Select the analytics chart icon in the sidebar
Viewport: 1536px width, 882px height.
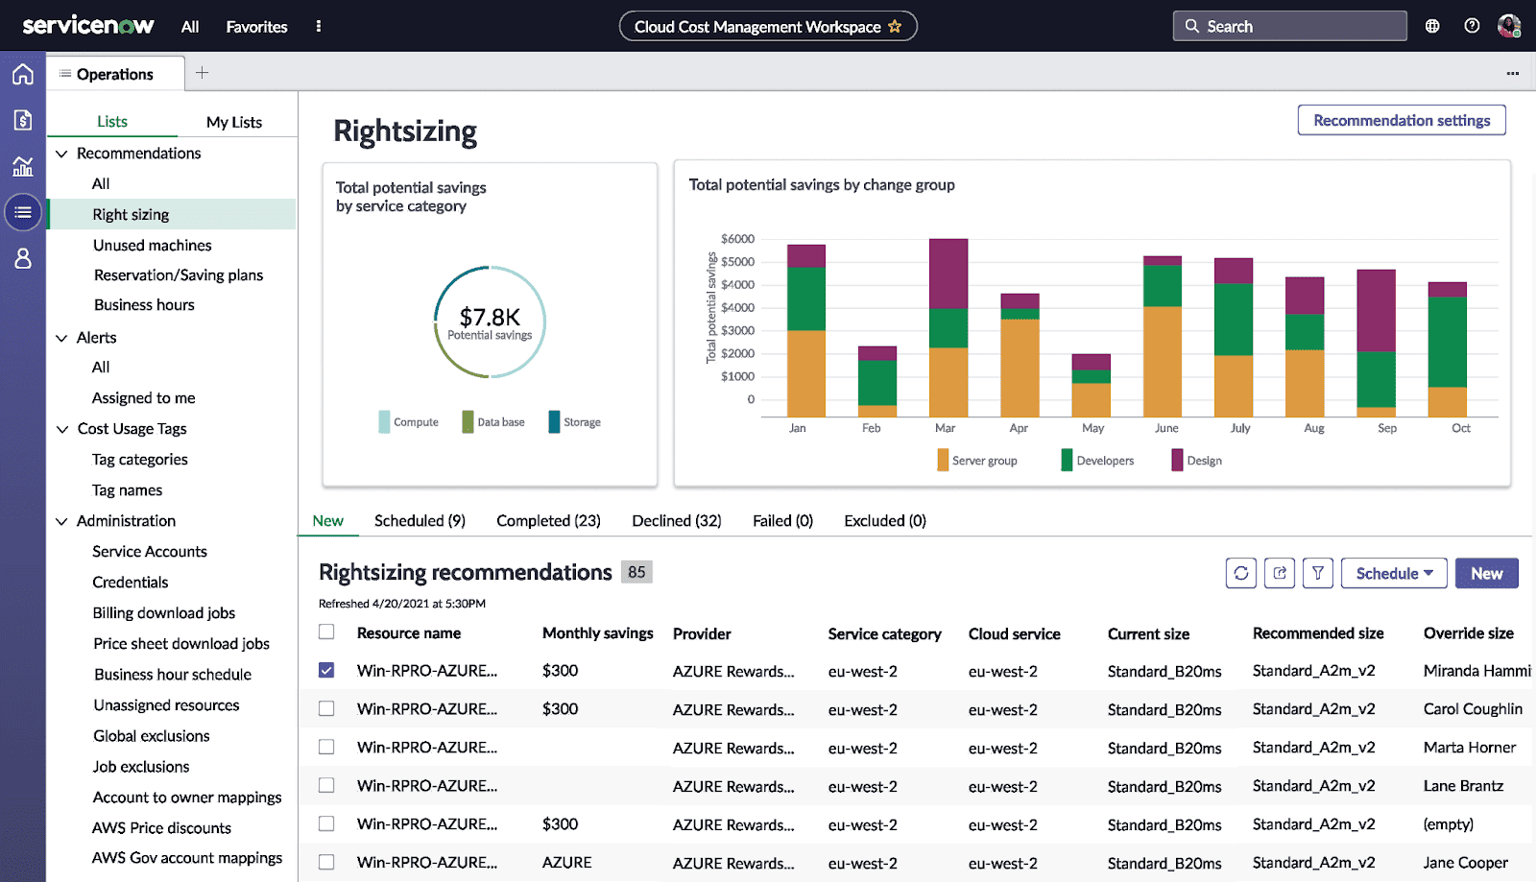point(22,165)
